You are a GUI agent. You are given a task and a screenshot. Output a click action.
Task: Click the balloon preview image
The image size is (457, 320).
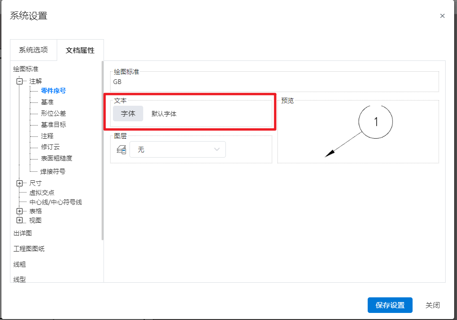[358, 131]
